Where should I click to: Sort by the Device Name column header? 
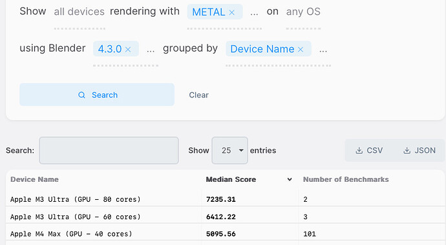(x=34, y=179)
